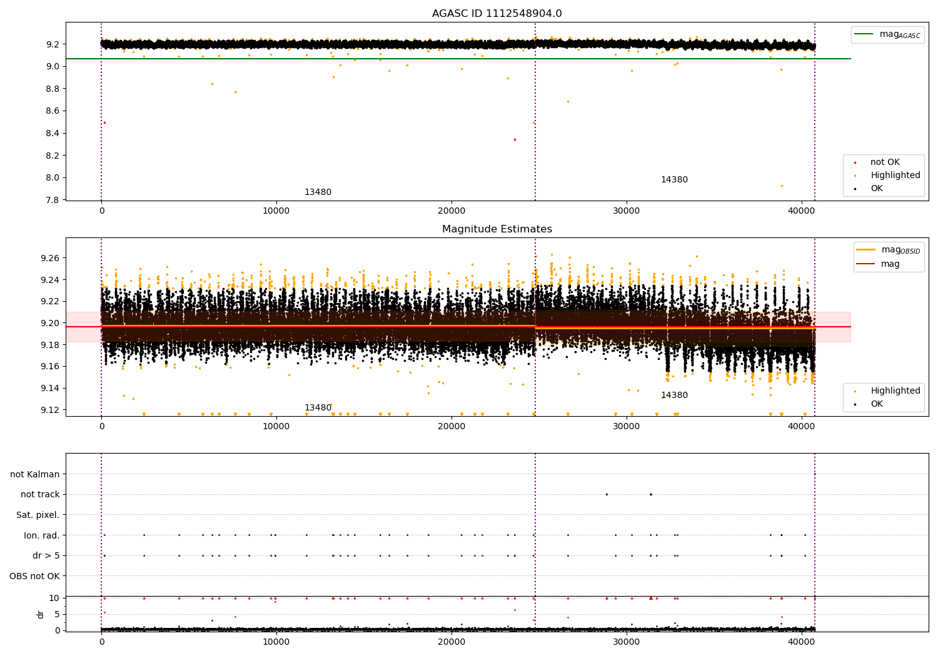Click 'Highlighted' in Magnitude Estimates lower legend
This screenshot has width=938, height=656.
click(x=889, y=391)
